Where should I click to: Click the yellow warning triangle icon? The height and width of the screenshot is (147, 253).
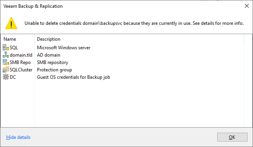click(11, 23)
